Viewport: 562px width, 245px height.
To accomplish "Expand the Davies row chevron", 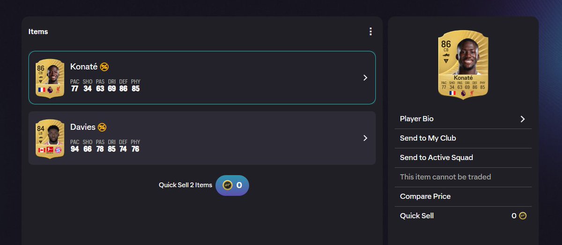I will (365, 138).
